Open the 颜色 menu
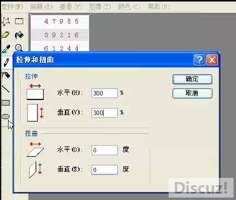The image size is (236, 200). point(129,7)
